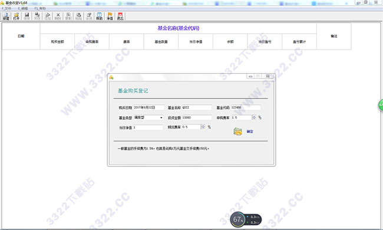Click the 打开 (Open) toolbar icon
This screenshot has width=383, height=230.
pos(16,16)
